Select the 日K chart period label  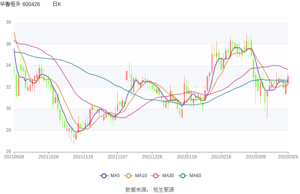(x=57, y=4)
